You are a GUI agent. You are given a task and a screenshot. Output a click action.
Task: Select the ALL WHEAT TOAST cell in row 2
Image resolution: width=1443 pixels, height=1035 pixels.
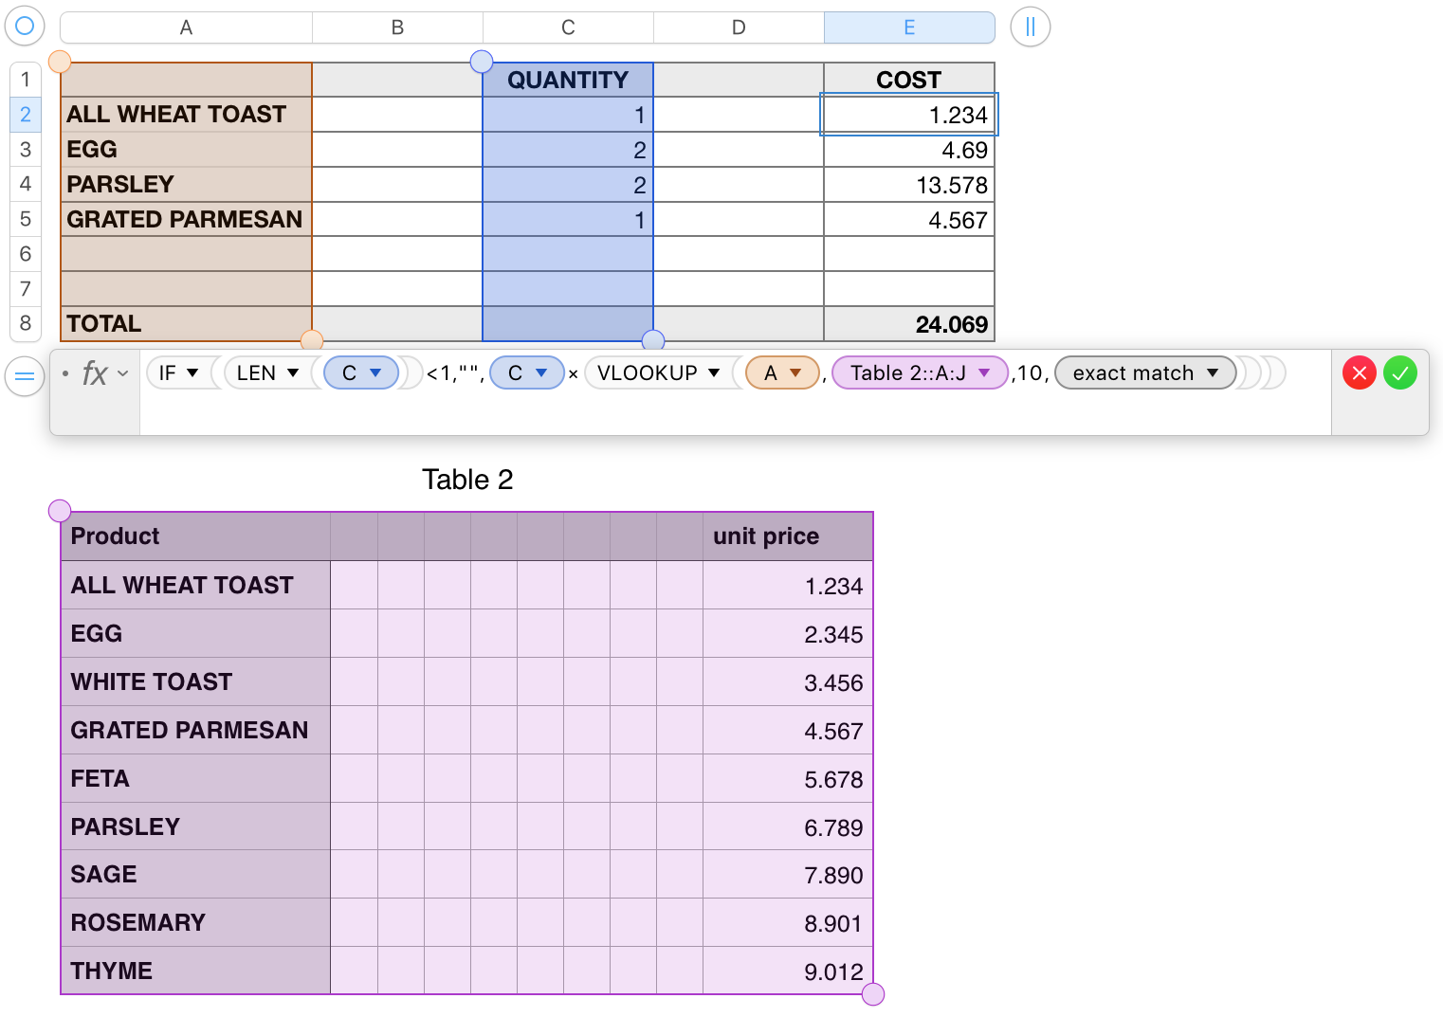187,115
